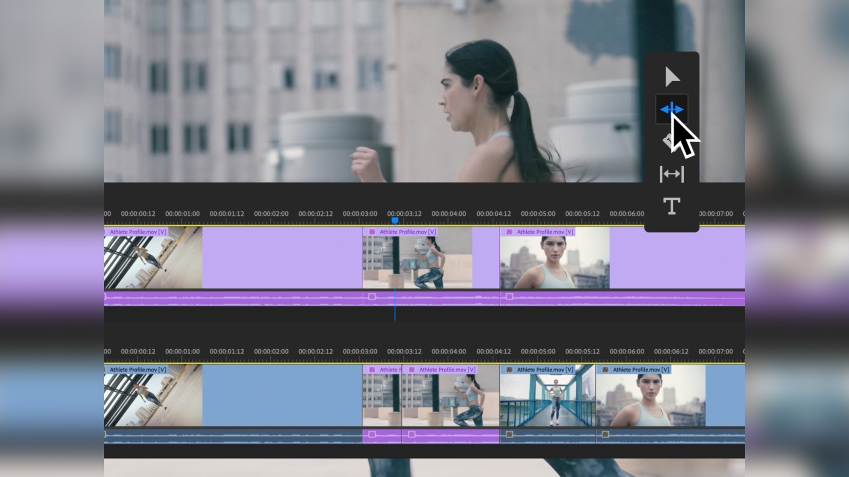
Task: Select the bridge clip thumbnail, lower timeline
Action: coord(547,400)
